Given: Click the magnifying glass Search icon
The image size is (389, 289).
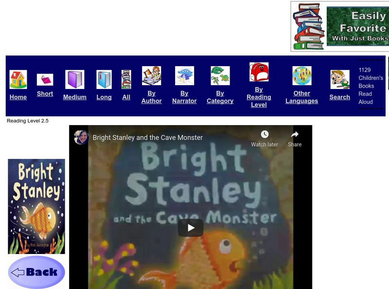Looking at the screenshot, I should coord(340,79).
